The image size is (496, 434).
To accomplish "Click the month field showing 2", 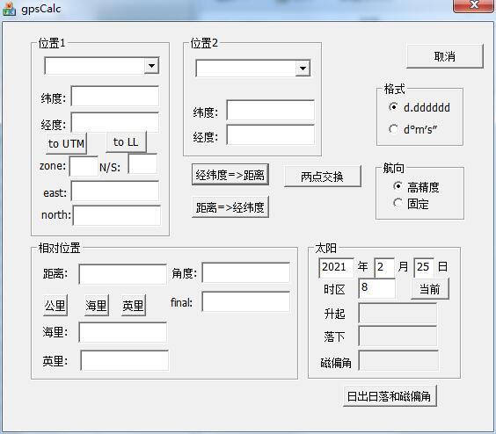I will [384, 268].
